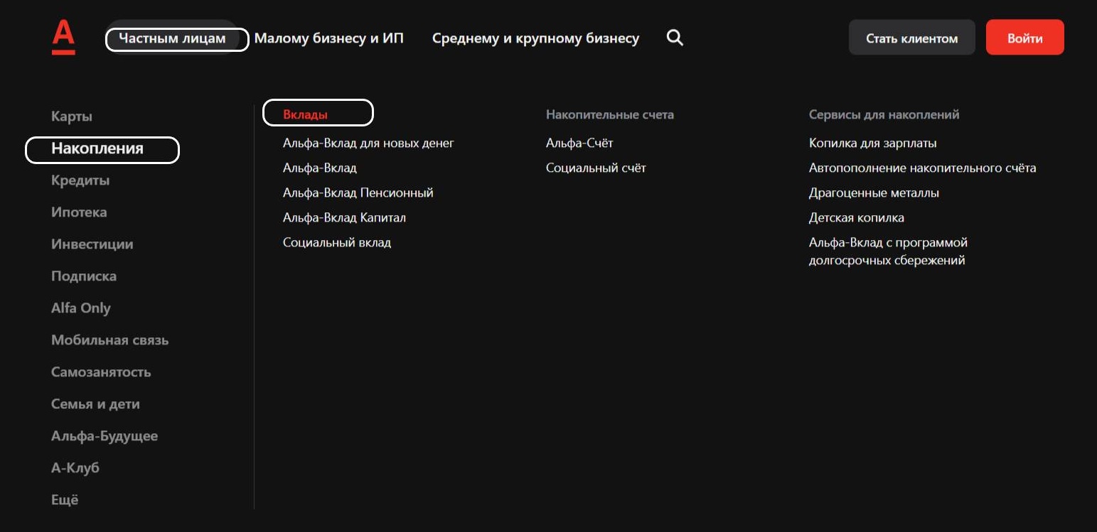Select the Частным лицам tab
1097x532 pixels.
pos(172,38)
